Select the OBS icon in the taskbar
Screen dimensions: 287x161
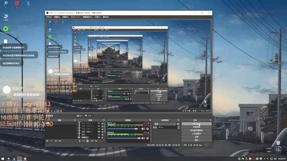20,159
